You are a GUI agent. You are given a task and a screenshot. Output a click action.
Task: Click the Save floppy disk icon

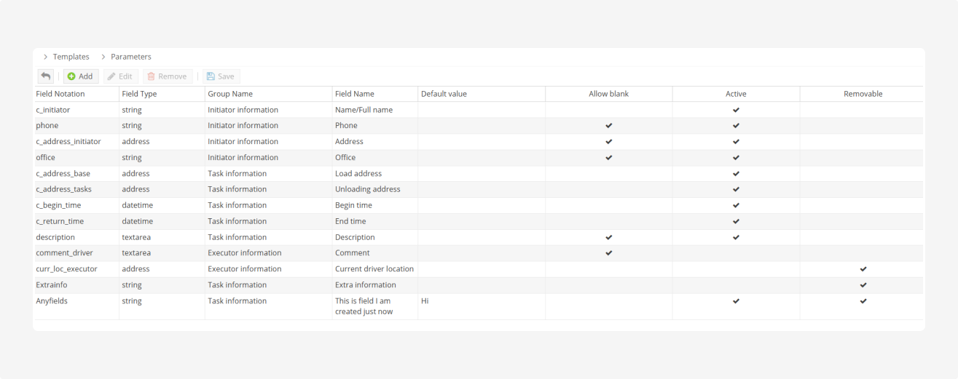(211, 76)
